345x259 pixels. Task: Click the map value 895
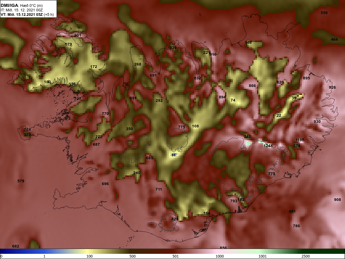coord(306,78)
